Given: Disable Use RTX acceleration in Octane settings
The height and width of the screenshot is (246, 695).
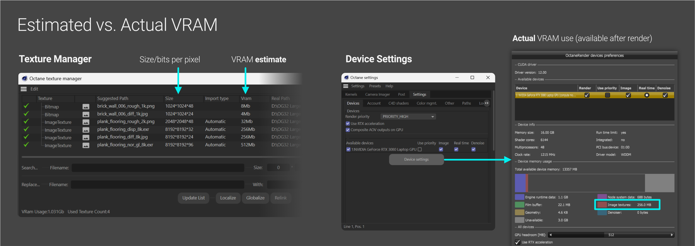Looking at the screenshot, I should (x=348, y=124).
